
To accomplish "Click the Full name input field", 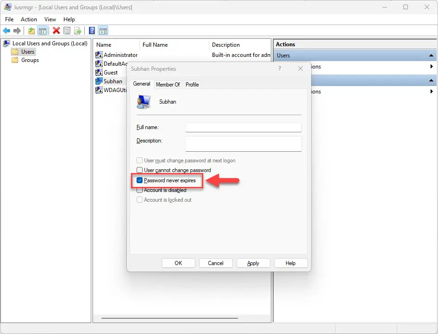I will [x=243, y=127].
